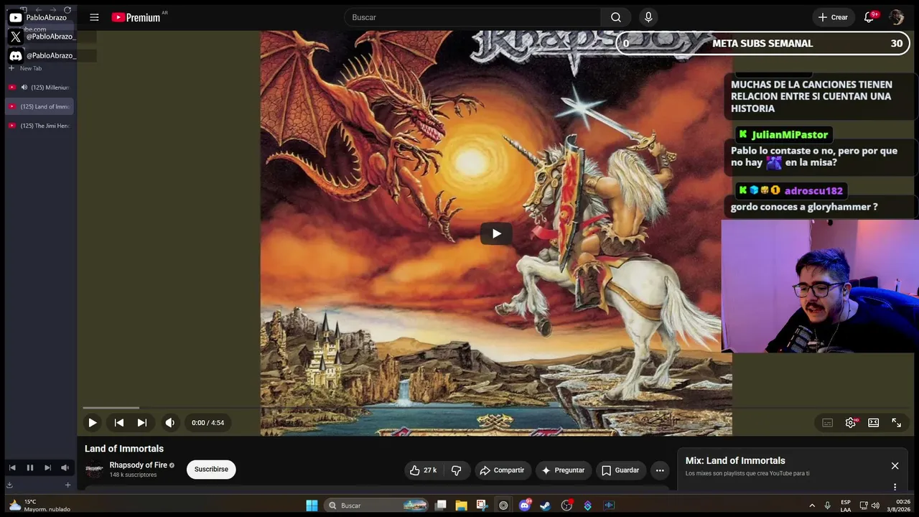The width and height of the screenshot is (919, 517).
Task: Open YouTube notifications bell
Action: coord(869,17)
